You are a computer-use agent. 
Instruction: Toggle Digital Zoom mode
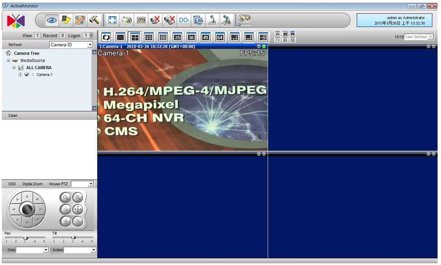[x=32, y=184]
